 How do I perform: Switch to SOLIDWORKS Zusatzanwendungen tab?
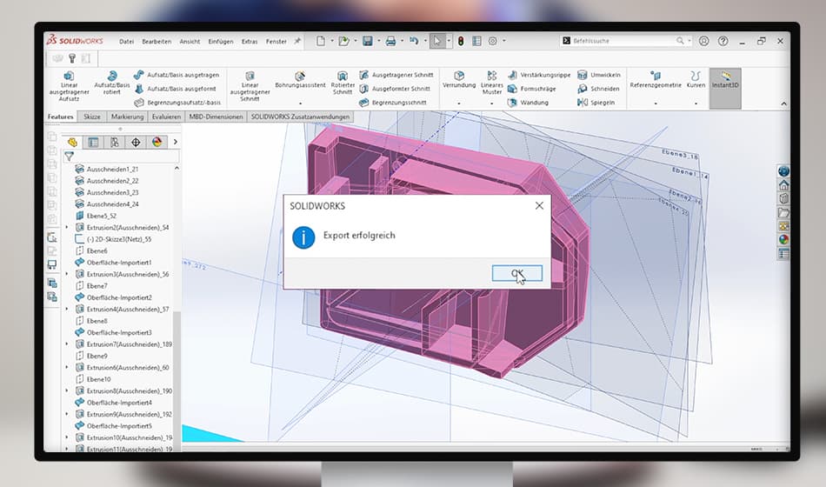[300, 117]
